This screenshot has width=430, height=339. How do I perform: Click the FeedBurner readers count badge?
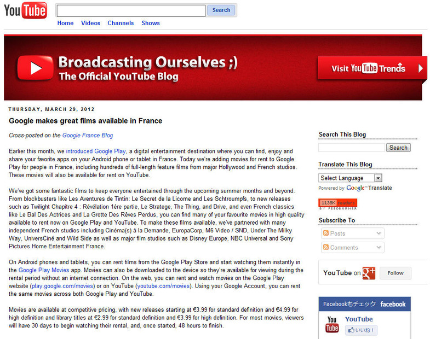pyautogui.click(x=337, y=203)
